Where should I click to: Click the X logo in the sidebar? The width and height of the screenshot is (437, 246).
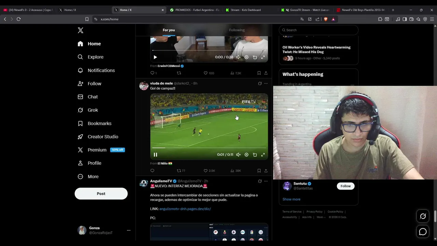81,30
